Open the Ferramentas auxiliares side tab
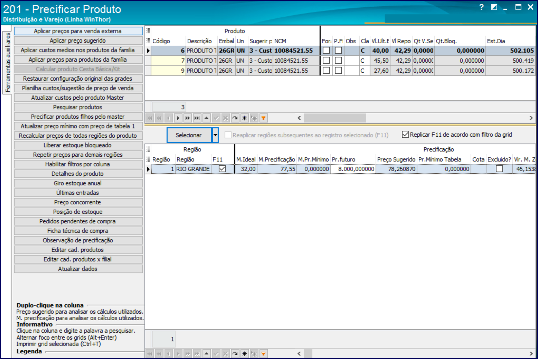The width and height of the screenshot is (538, 359). pyautogui.click(x=7, y=62)
